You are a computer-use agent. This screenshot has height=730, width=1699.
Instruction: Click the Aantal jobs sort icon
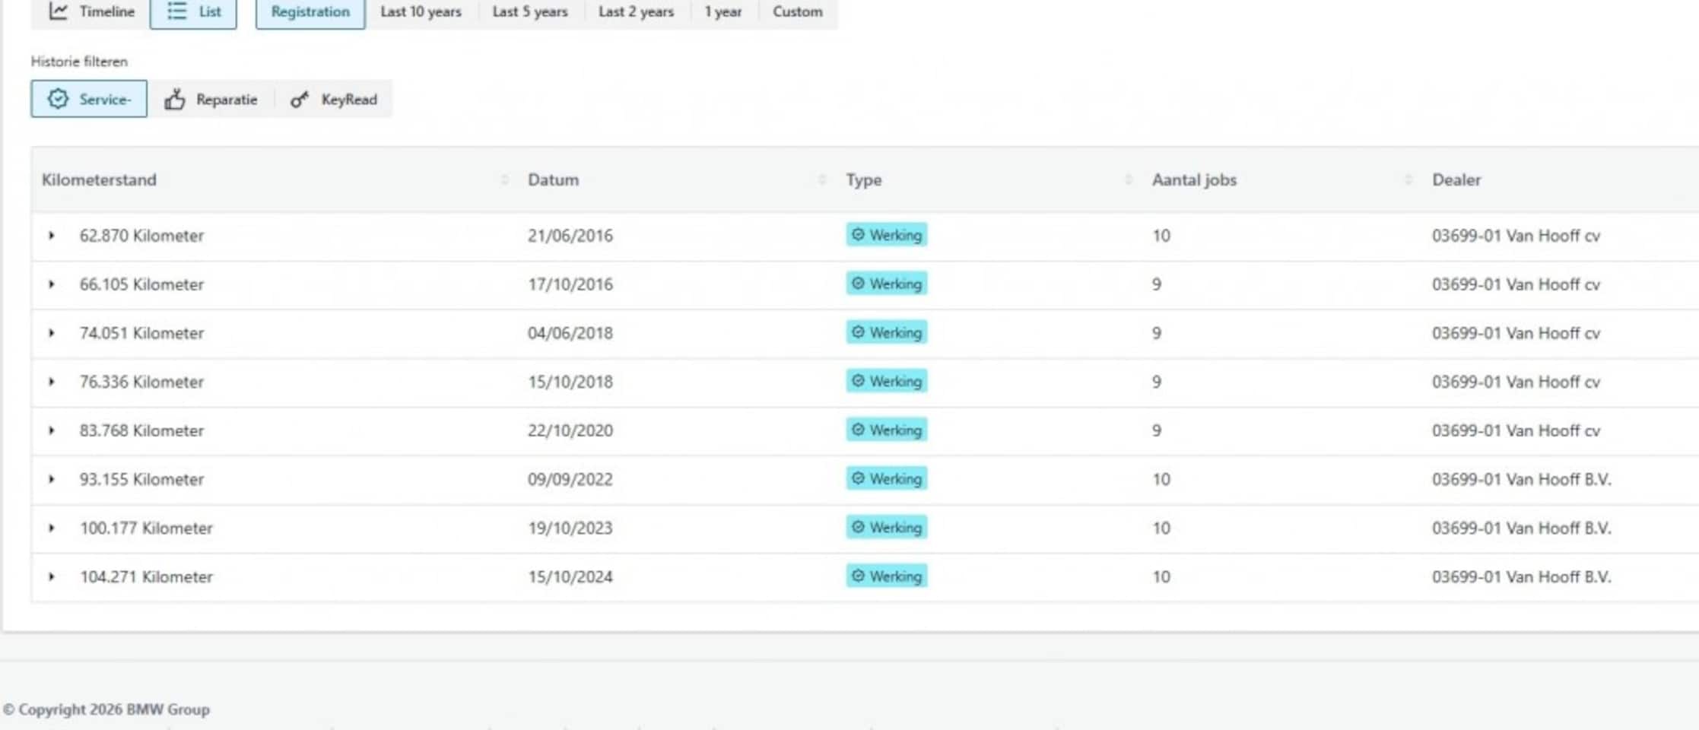tap(1408, 180)
